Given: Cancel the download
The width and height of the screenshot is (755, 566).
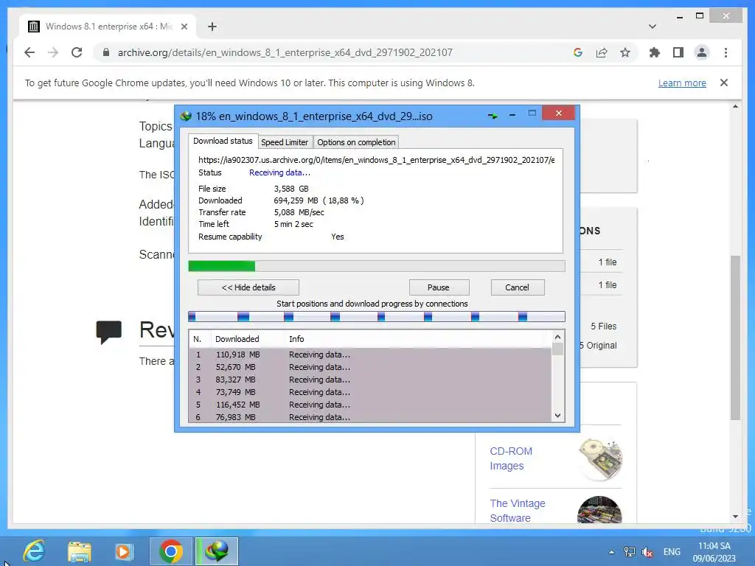Looking at the screenshot, I should [x=517, y=287].
